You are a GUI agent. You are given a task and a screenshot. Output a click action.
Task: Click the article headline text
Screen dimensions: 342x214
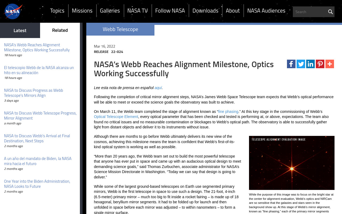pos(184,69)
